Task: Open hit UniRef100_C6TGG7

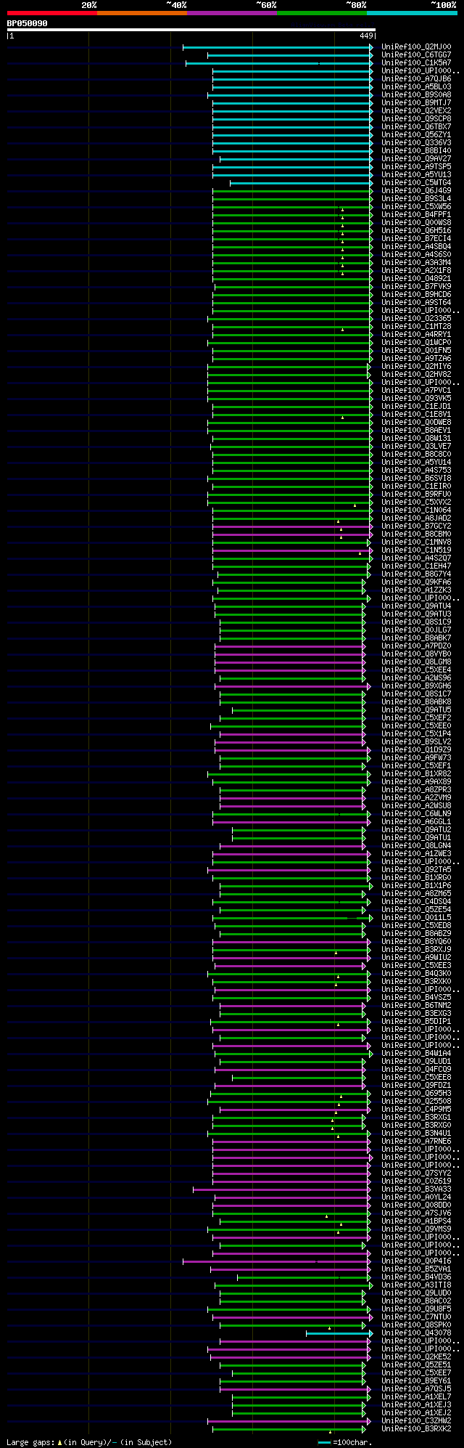Action: point(416,54)
